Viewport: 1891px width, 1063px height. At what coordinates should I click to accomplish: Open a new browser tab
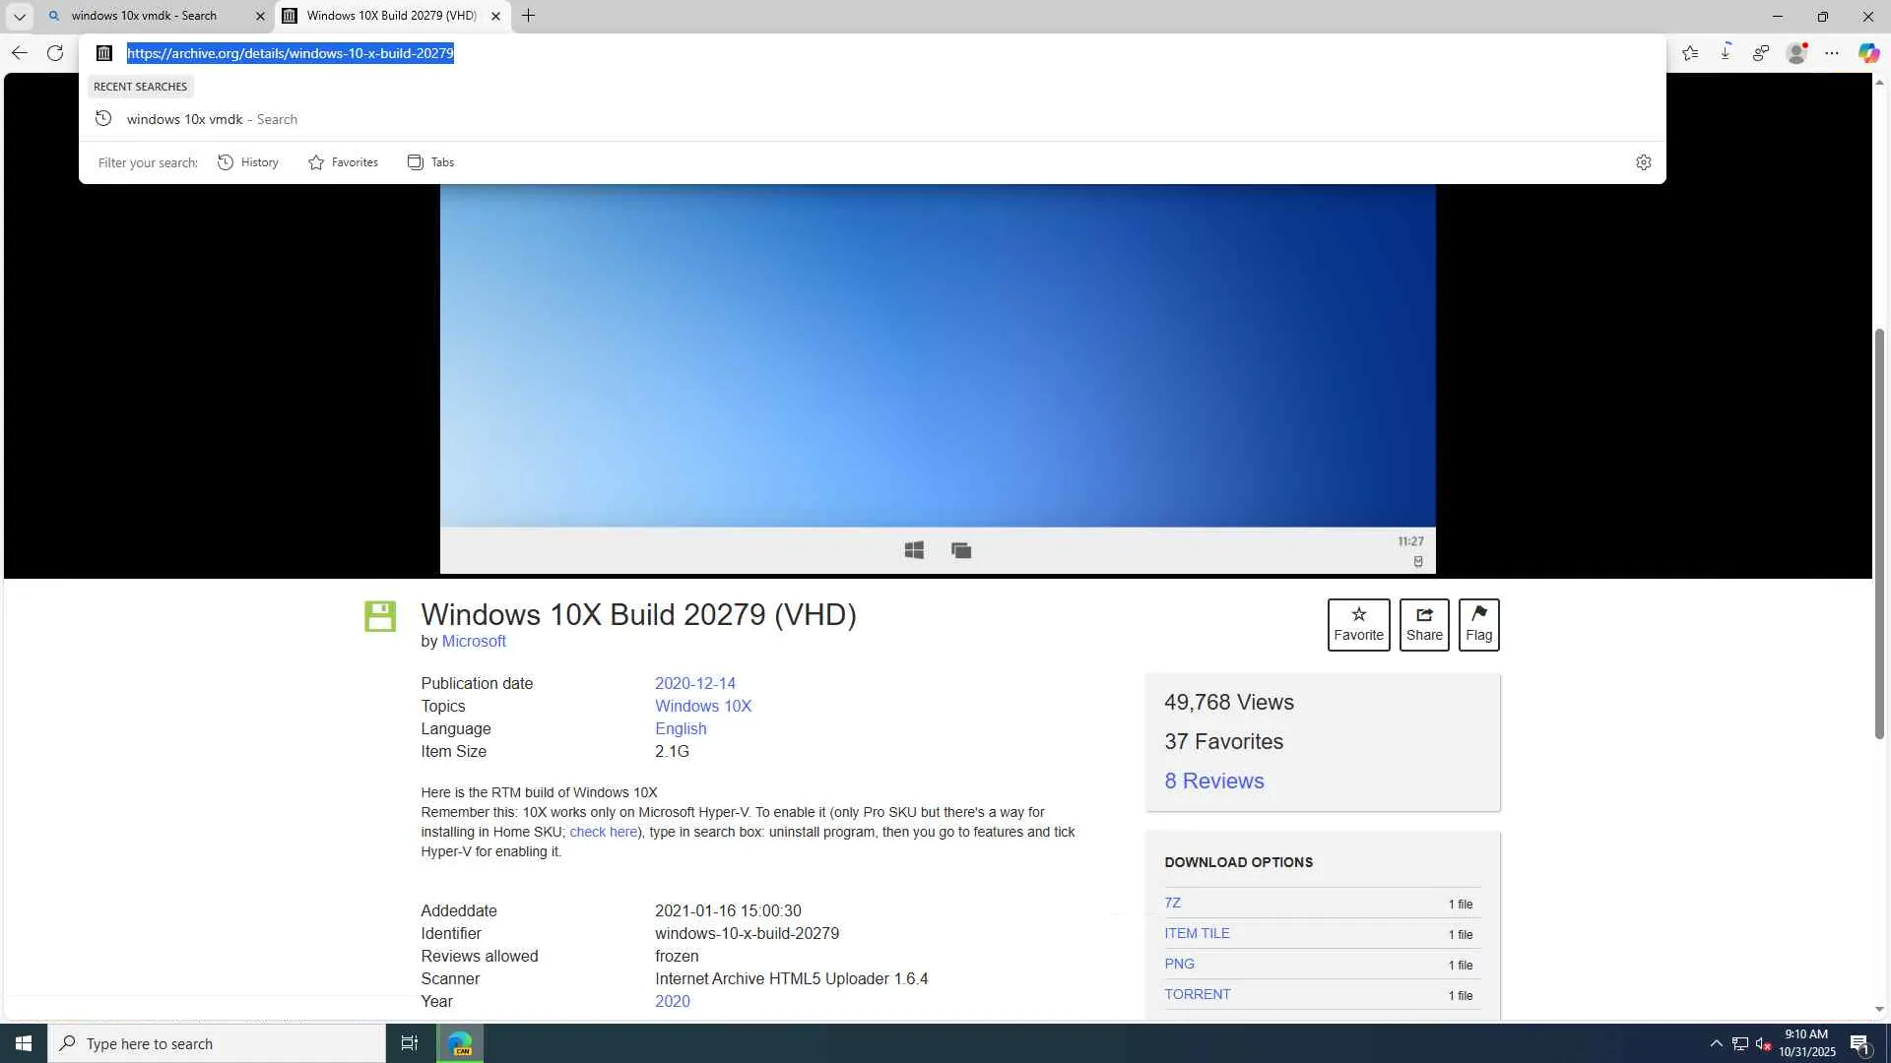coord(528,16)
